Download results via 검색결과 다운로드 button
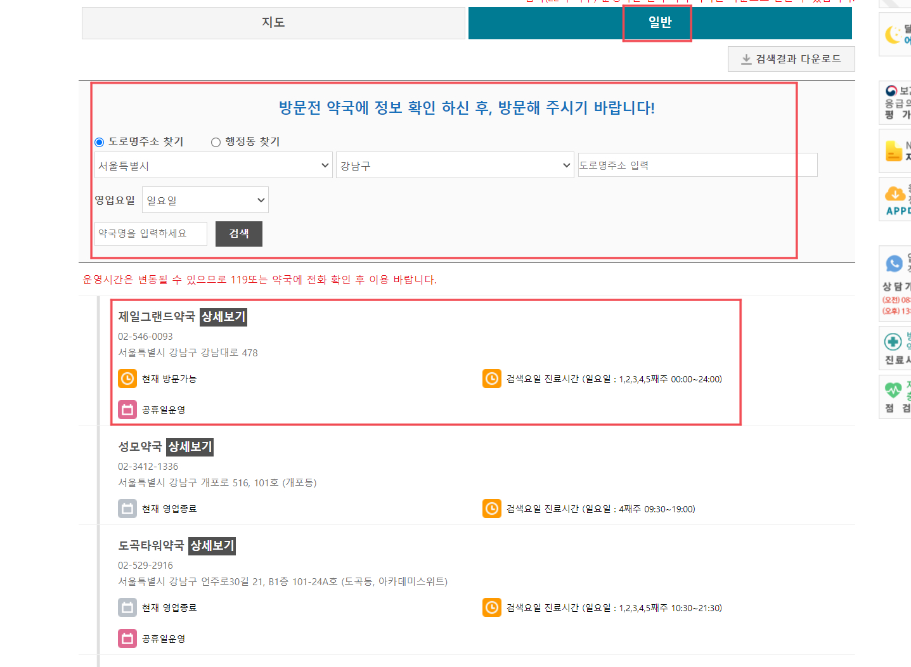This screenshot has height=667, width=911. point(791,59)
